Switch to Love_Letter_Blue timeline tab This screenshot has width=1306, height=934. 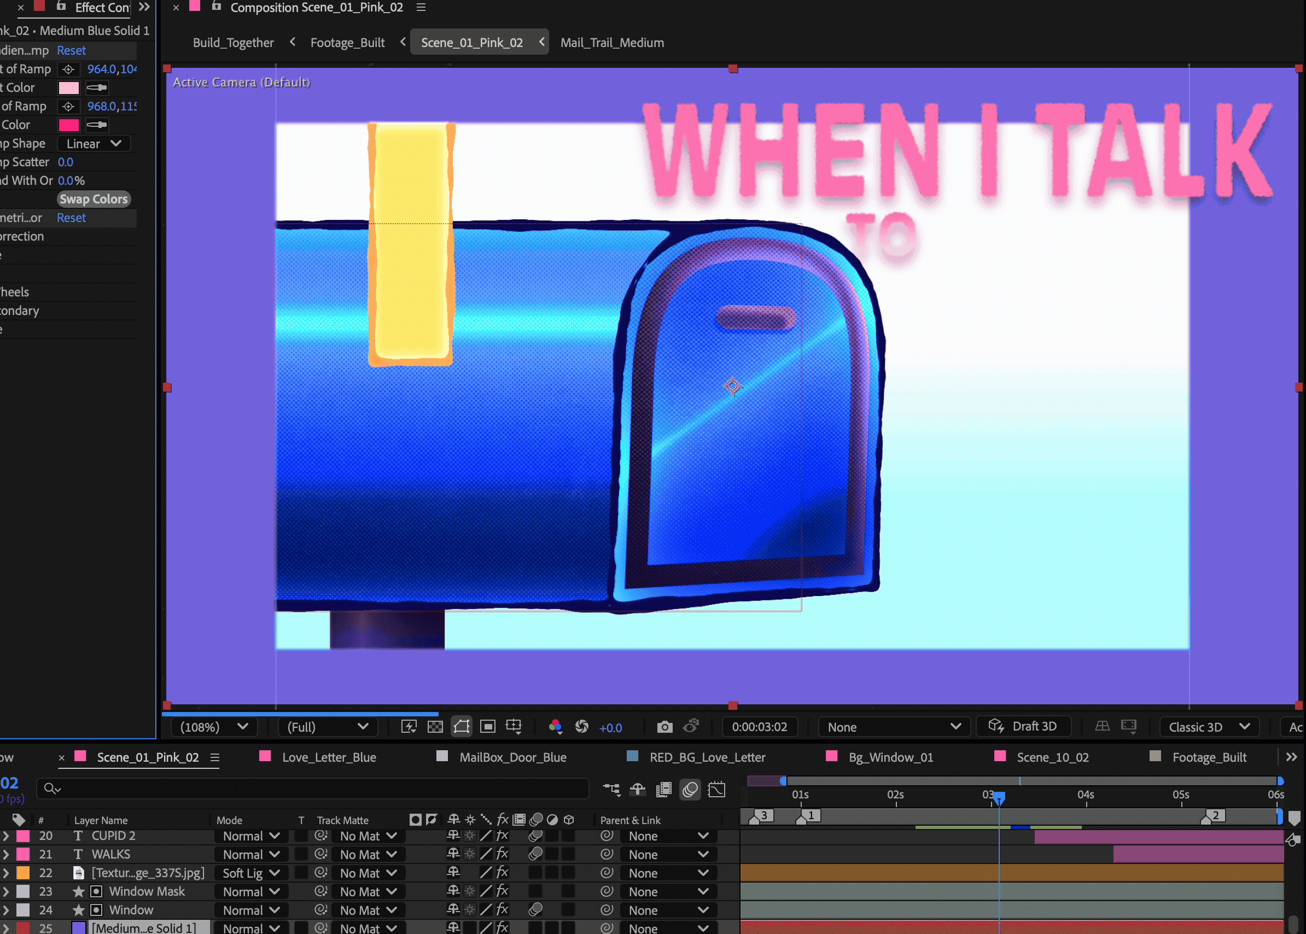coord(328,757)
